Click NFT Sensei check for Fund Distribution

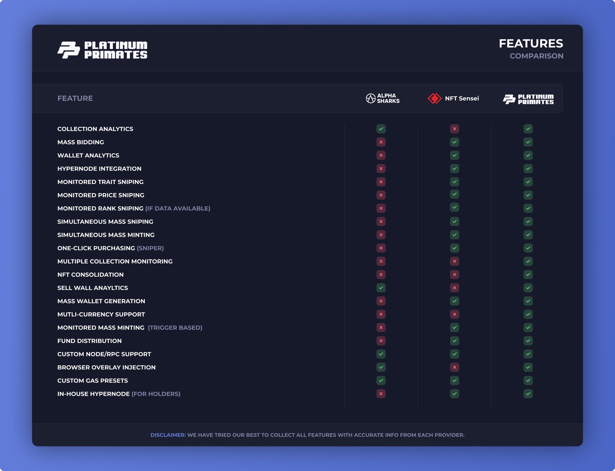click(455, 341)
